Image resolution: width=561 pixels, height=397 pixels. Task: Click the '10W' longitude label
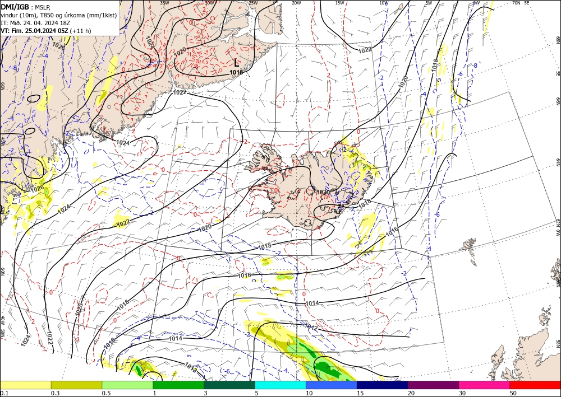384,3
